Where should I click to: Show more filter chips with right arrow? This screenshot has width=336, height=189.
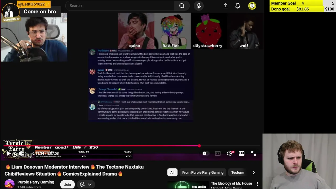[x=253, y=172]
